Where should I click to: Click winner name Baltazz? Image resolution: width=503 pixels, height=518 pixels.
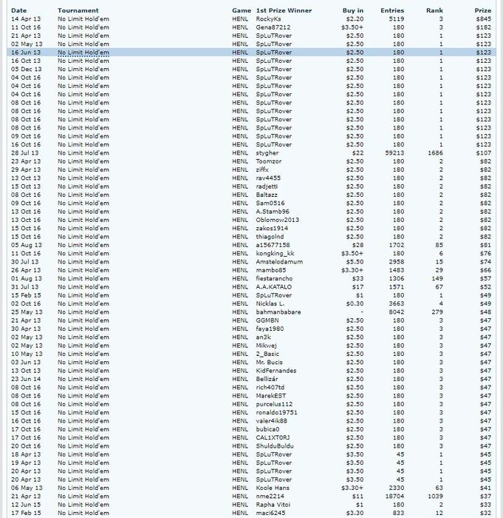tap(267, 195)
